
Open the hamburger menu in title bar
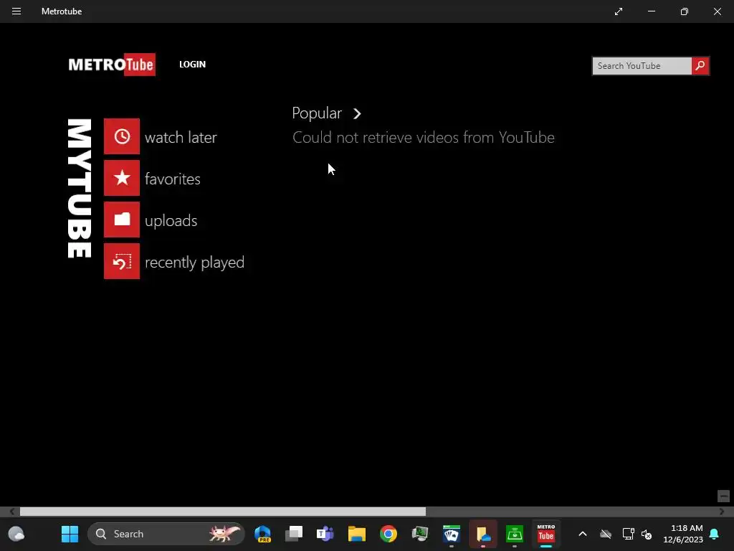tap(16, 11)
